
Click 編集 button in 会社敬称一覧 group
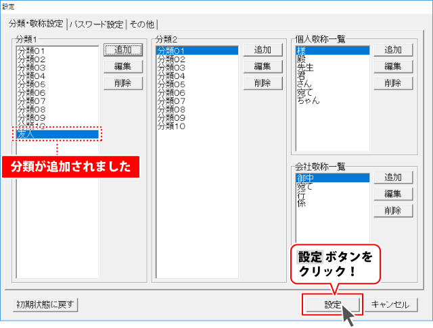[393, 194]
